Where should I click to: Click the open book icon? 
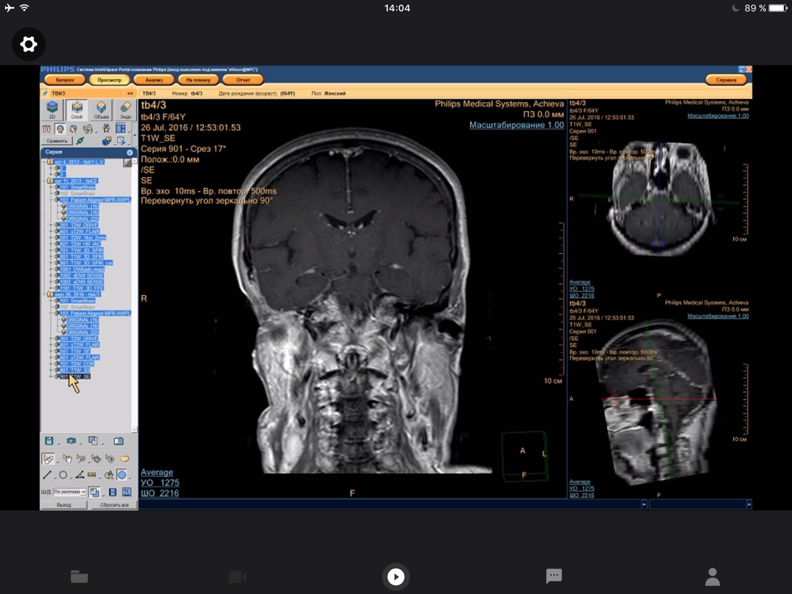point(119,441)
